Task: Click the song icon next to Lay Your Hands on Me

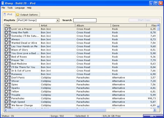Action: (x=9, y=46)
